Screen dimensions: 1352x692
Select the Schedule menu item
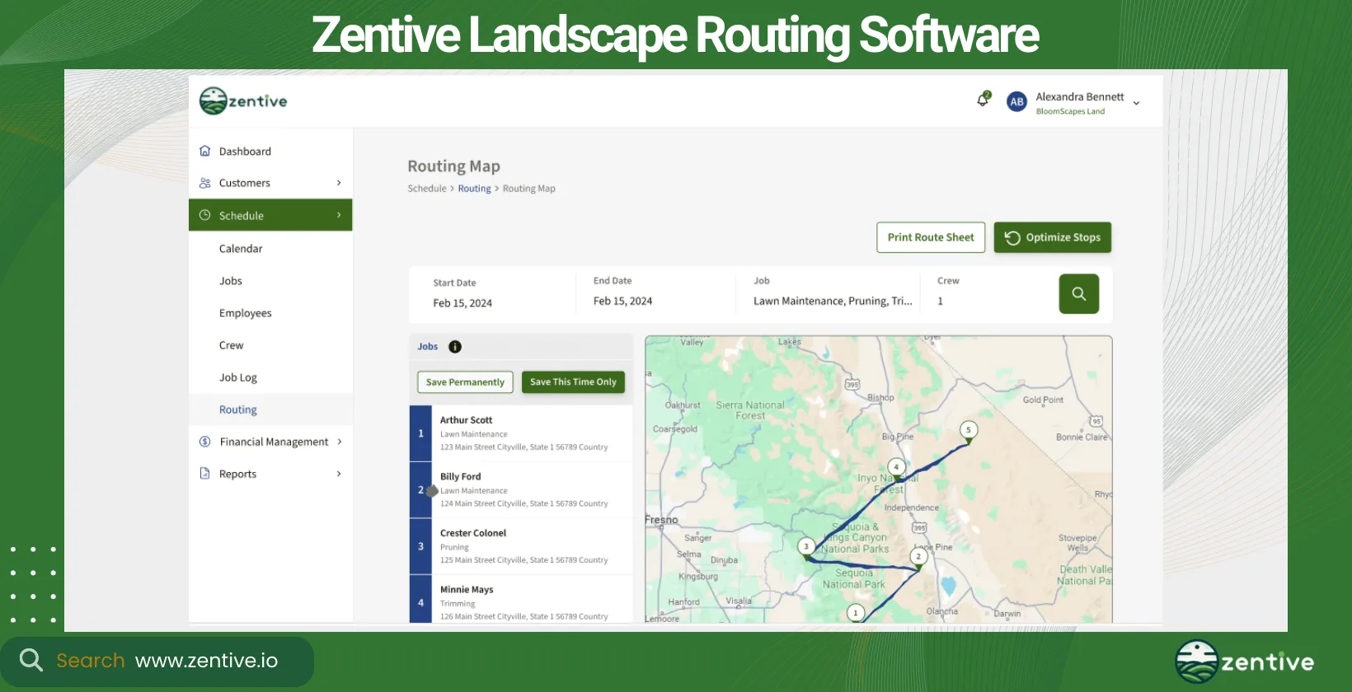(270, 215)
